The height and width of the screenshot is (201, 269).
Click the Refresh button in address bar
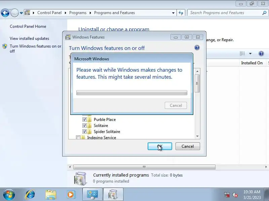click(x=181, y=13)
